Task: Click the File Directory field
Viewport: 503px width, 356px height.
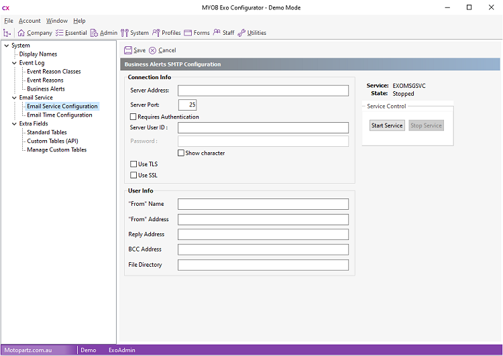Action: 263,265
